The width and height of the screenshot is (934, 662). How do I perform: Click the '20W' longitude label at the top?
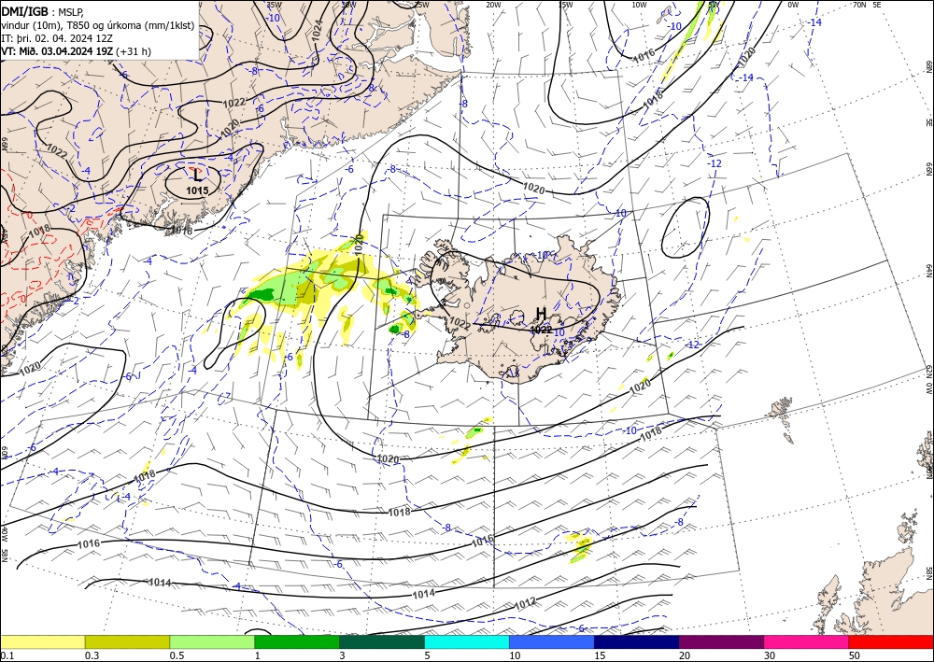[493, 5]
